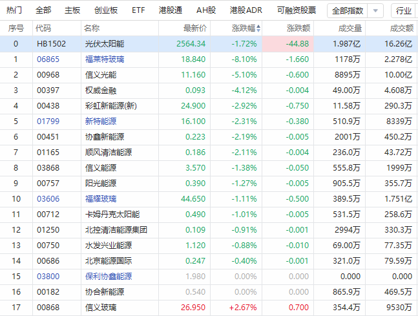Click the 2994万 volume cell

tap(348, 230)
